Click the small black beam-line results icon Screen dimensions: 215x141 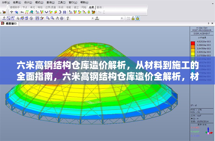22,12
